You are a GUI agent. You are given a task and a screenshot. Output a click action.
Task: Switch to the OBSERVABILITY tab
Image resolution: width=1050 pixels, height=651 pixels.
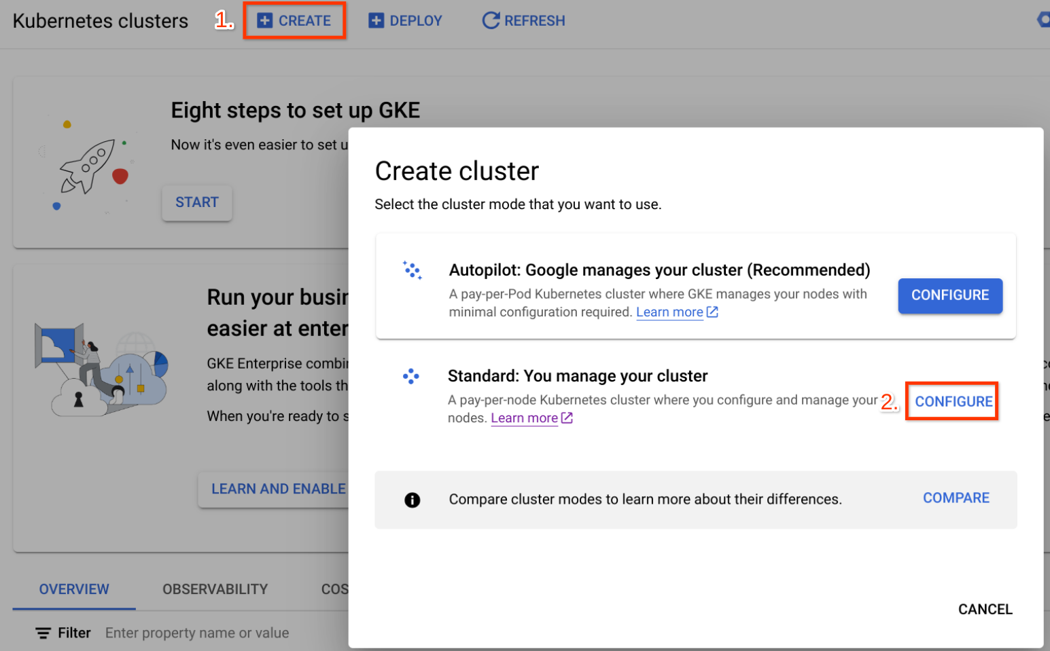point(215,589)
